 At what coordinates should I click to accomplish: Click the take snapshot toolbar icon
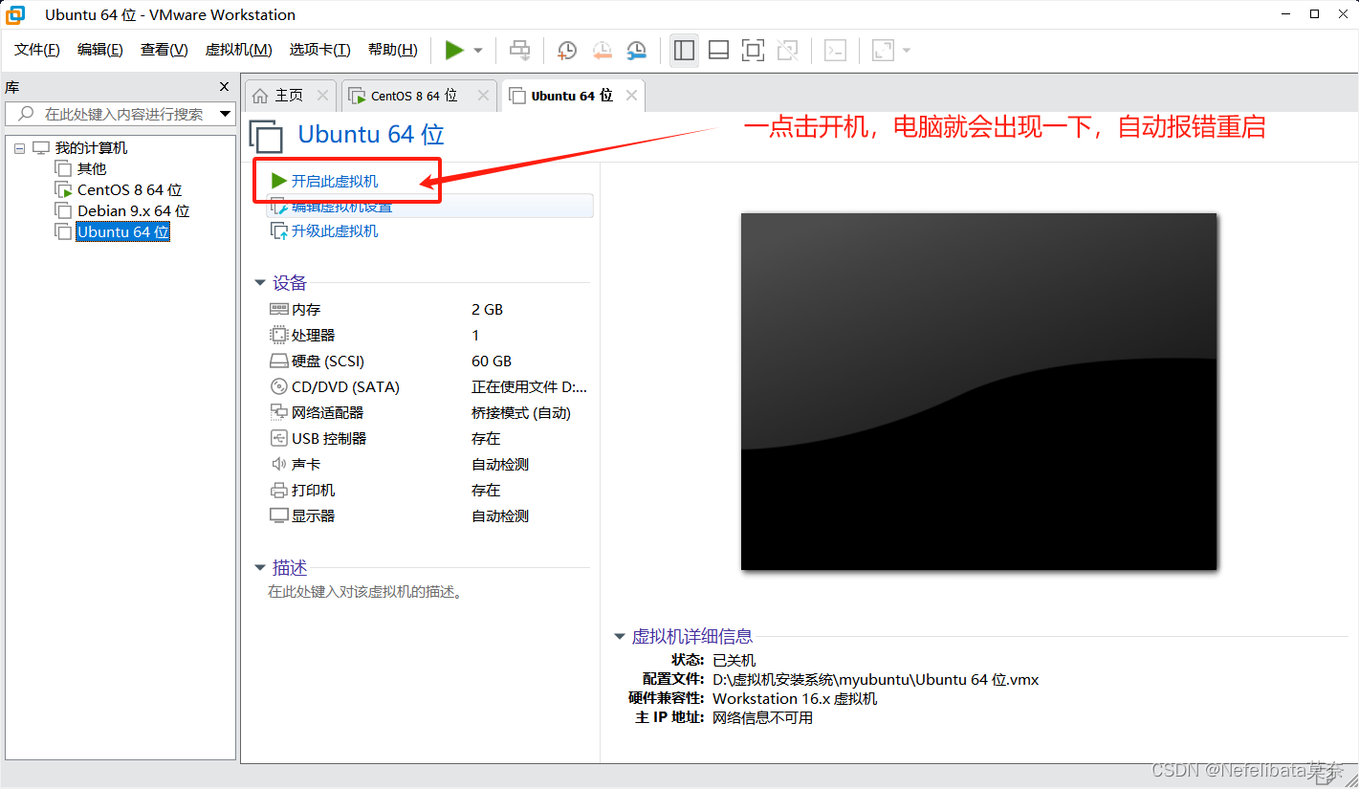(x=567, y=51)
